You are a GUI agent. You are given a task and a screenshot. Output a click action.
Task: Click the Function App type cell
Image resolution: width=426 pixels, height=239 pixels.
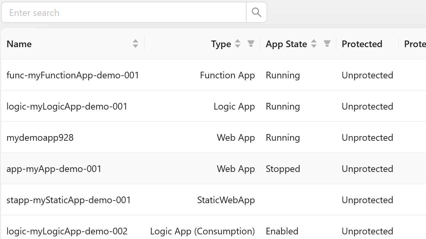tap(227, 75)
